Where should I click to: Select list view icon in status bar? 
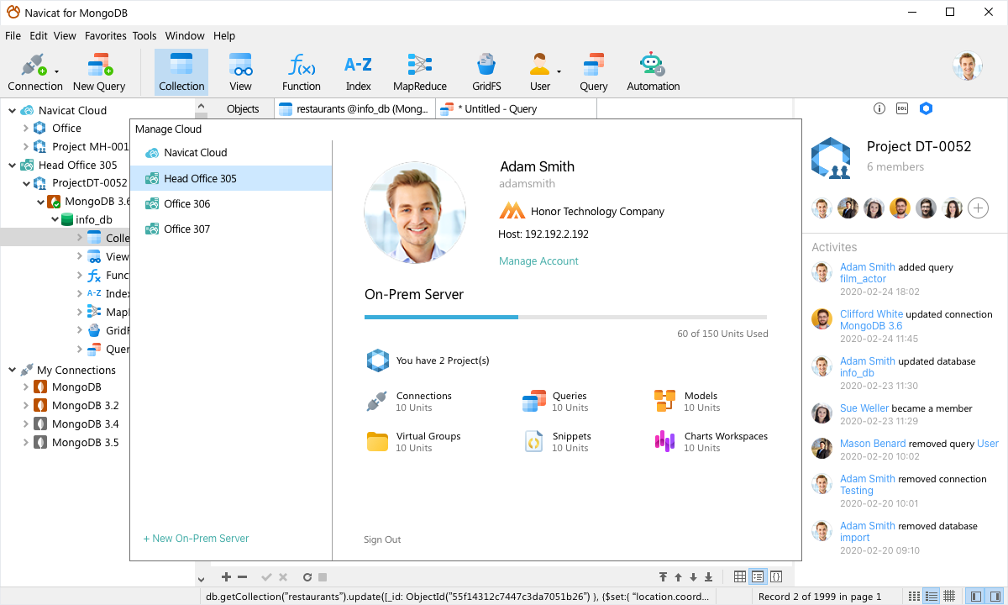pyautogui.click(x=914, y=596)
